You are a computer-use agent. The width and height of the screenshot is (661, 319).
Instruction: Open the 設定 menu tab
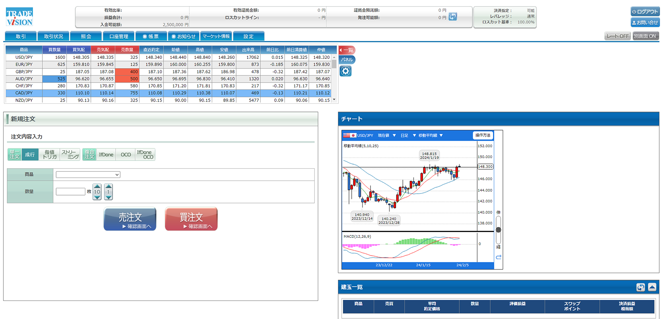point(249,36)
